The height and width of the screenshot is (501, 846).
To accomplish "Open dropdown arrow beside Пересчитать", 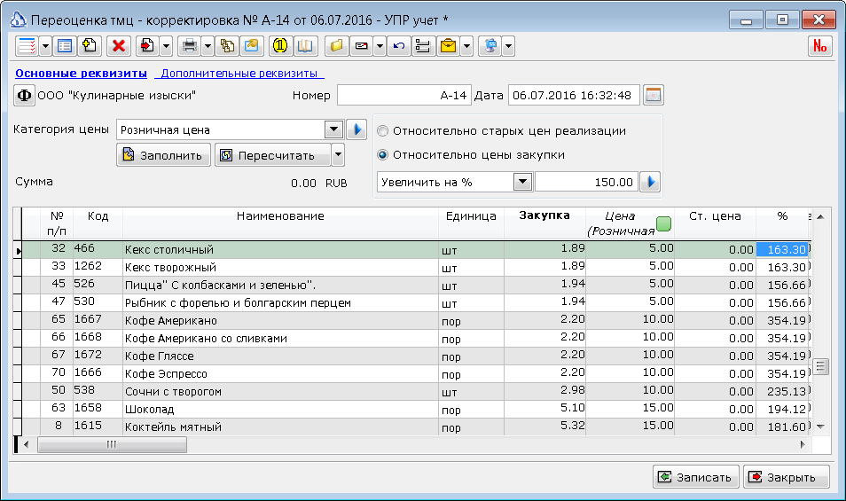I will click(x=338, y=155).
